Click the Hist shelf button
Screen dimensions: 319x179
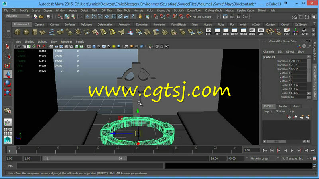click(287, 32)
